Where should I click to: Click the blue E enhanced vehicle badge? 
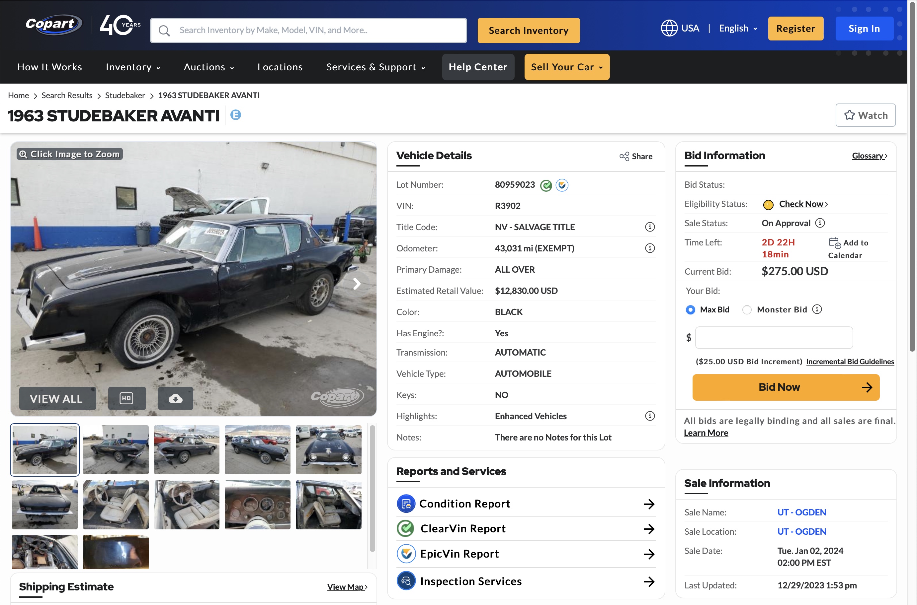(235, 114)
